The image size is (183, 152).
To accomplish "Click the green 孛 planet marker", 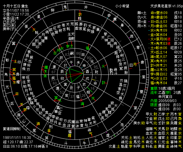I will tap(68, 46).
